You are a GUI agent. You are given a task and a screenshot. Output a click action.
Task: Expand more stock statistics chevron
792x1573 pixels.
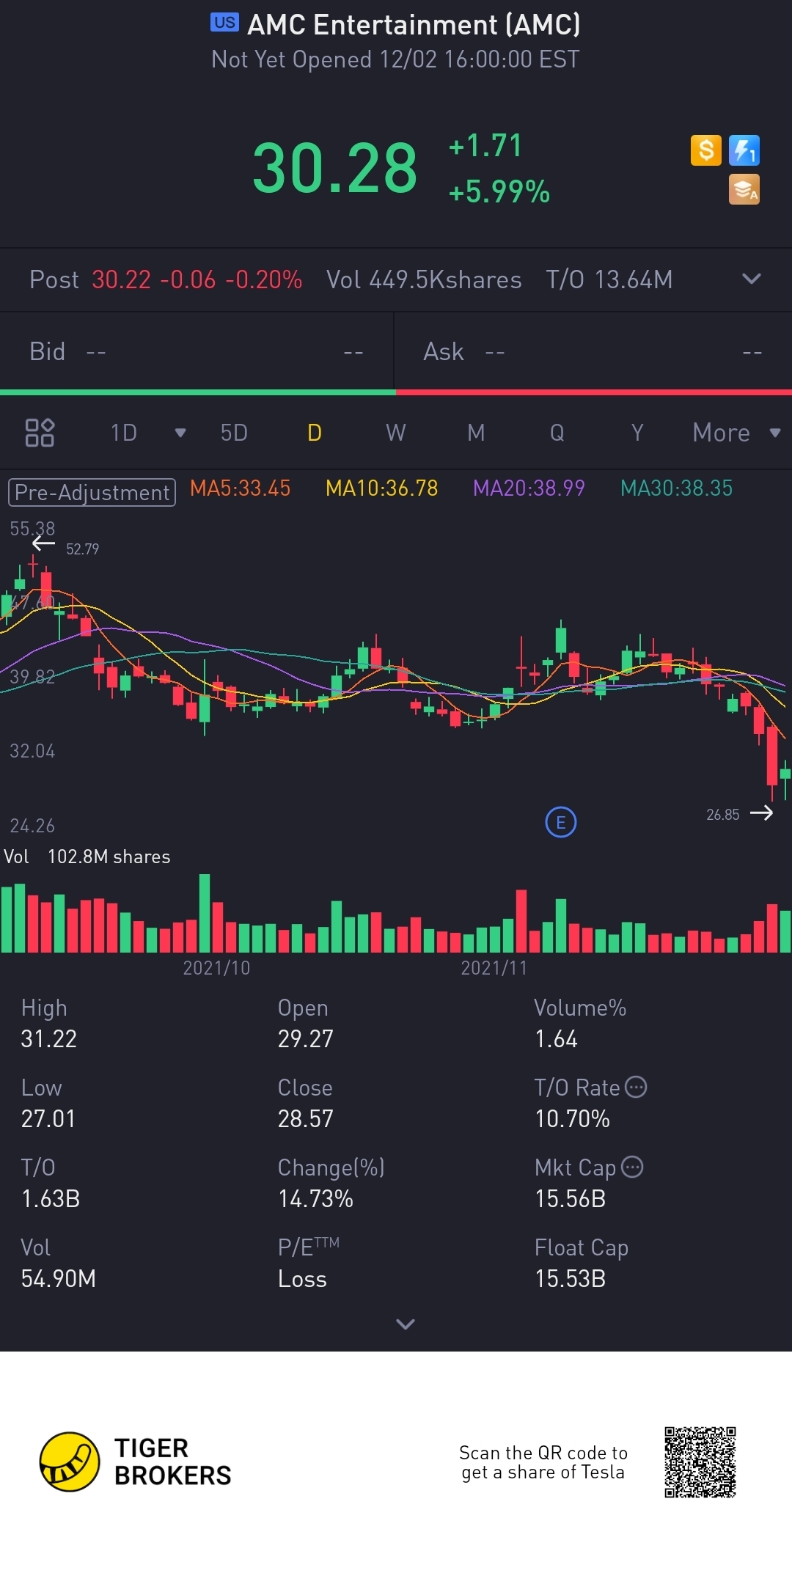point(406,1324)
